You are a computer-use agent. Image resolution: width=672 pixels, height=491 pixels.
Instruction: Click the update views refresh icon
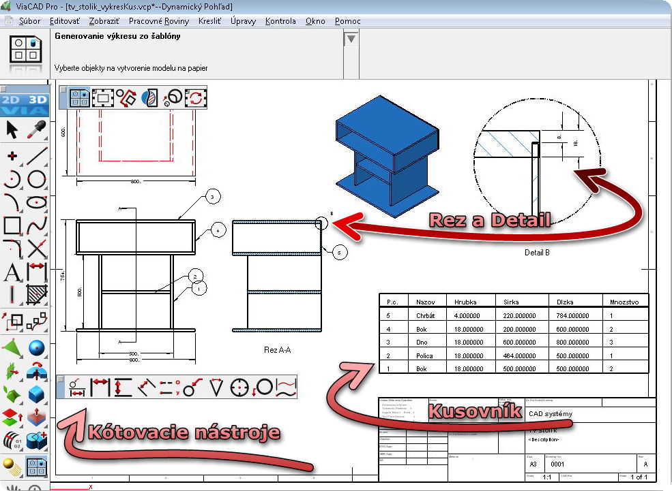[x=196, y=98]
